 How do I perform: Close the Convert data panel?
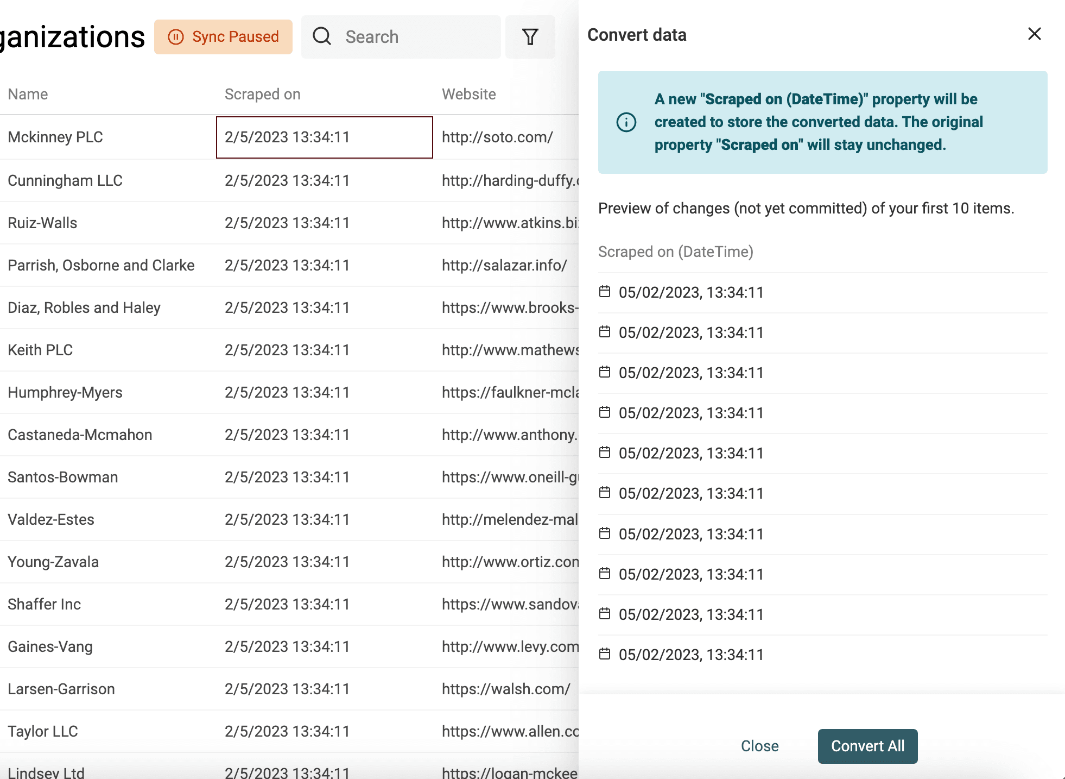point(1034,34)
